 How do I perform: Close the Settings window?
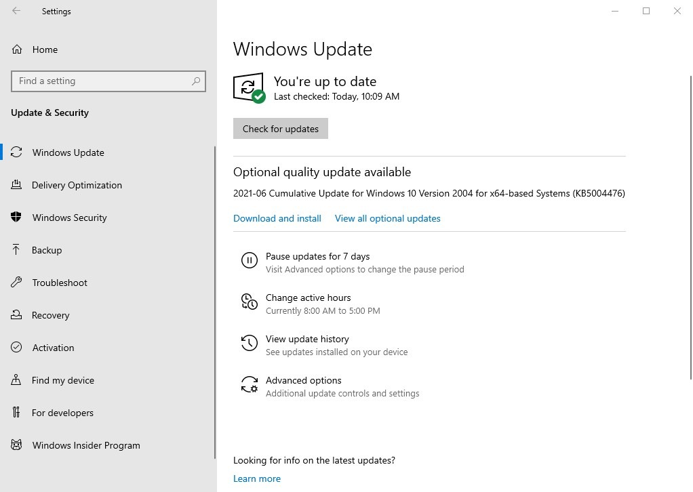pos(677,11)
